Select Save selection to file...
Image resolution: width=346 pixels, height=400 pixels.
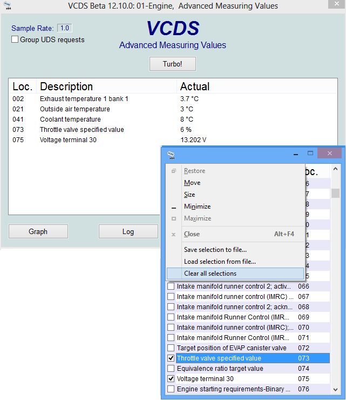(235, 250)
